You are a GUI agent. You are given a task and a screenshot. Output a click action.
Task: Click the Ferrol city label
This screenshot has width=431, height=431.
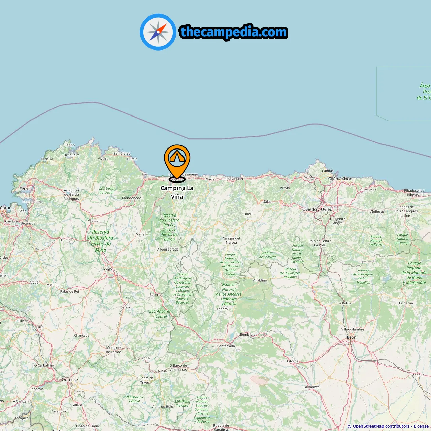click(x=25, y=189)
